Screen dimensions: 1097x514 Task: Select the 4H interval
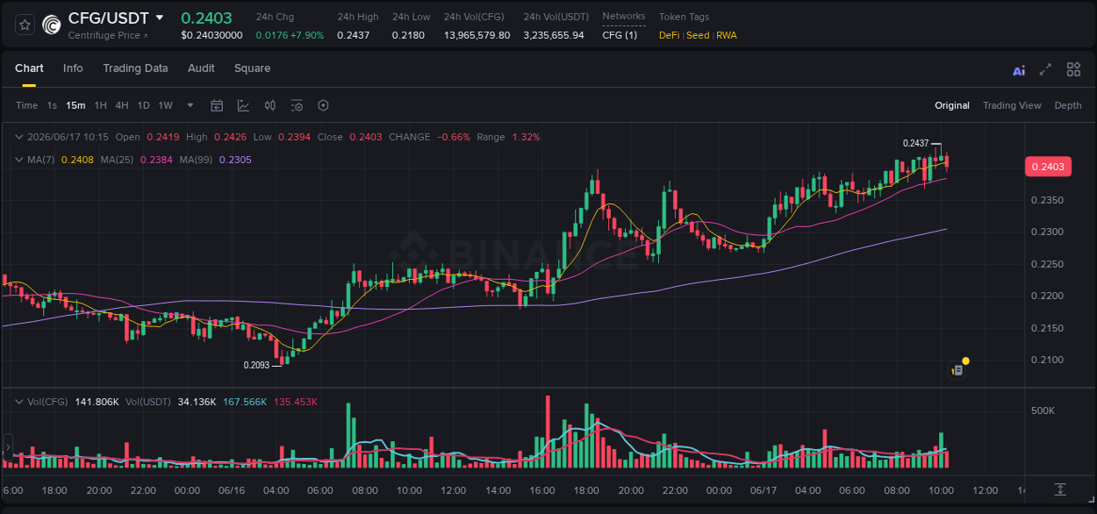point(121,105)
